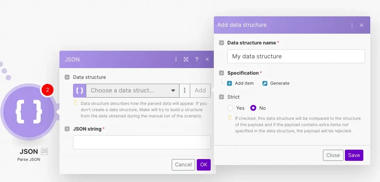The image size is (380, 182).
Task: Click the Add item plus icon
Action: coord(229,83)
